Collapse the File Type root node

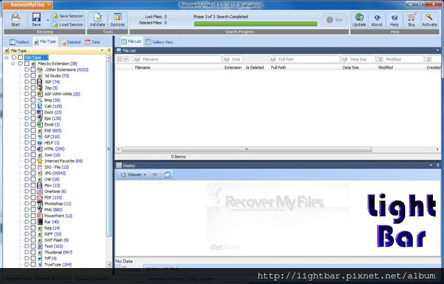point(6,58)
